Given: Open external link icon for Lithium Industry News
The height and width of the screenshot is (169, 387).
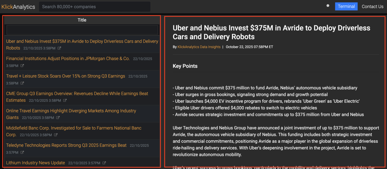Looking at the screenshot, I should (104, 163).
